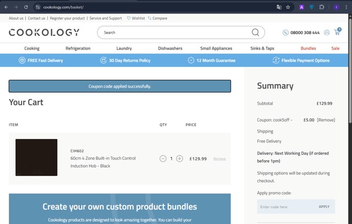
Task: Go back to previous page in browser
Action: click(6, 7)
